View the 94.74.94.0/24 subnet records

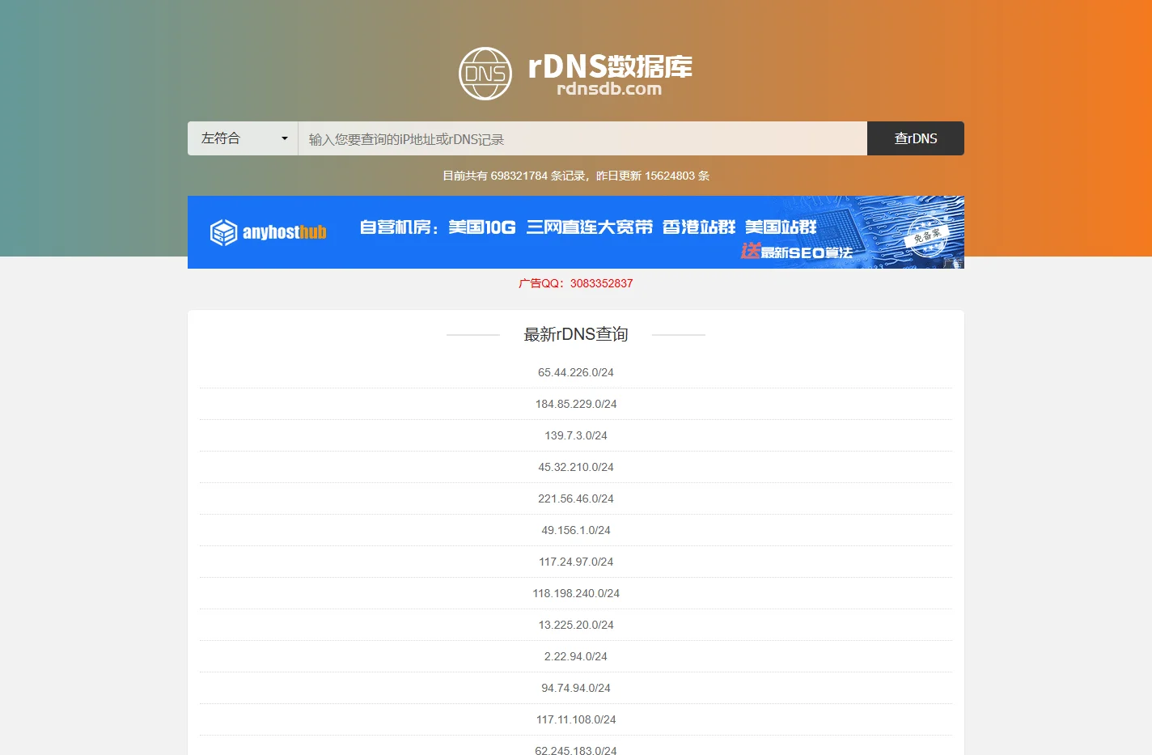pyautogui.click(x=576, y=688)
